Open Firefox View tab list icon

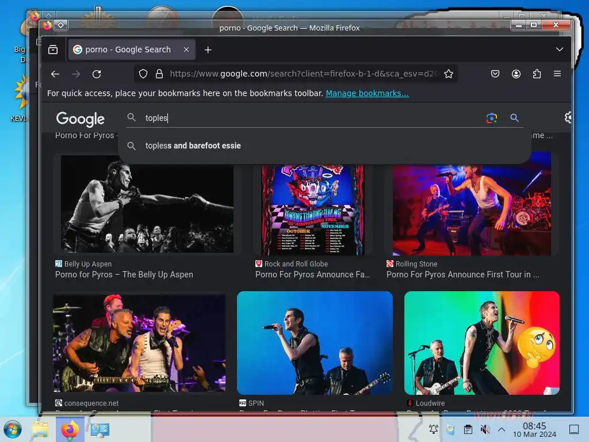53,49
